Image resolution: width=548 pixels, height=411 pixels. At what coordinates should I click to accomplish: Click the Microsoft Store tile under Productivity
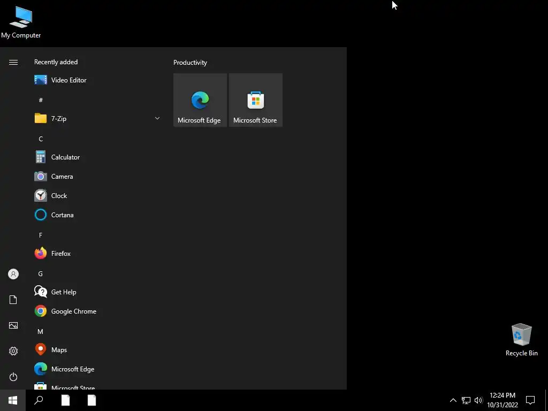coord(255,100)
